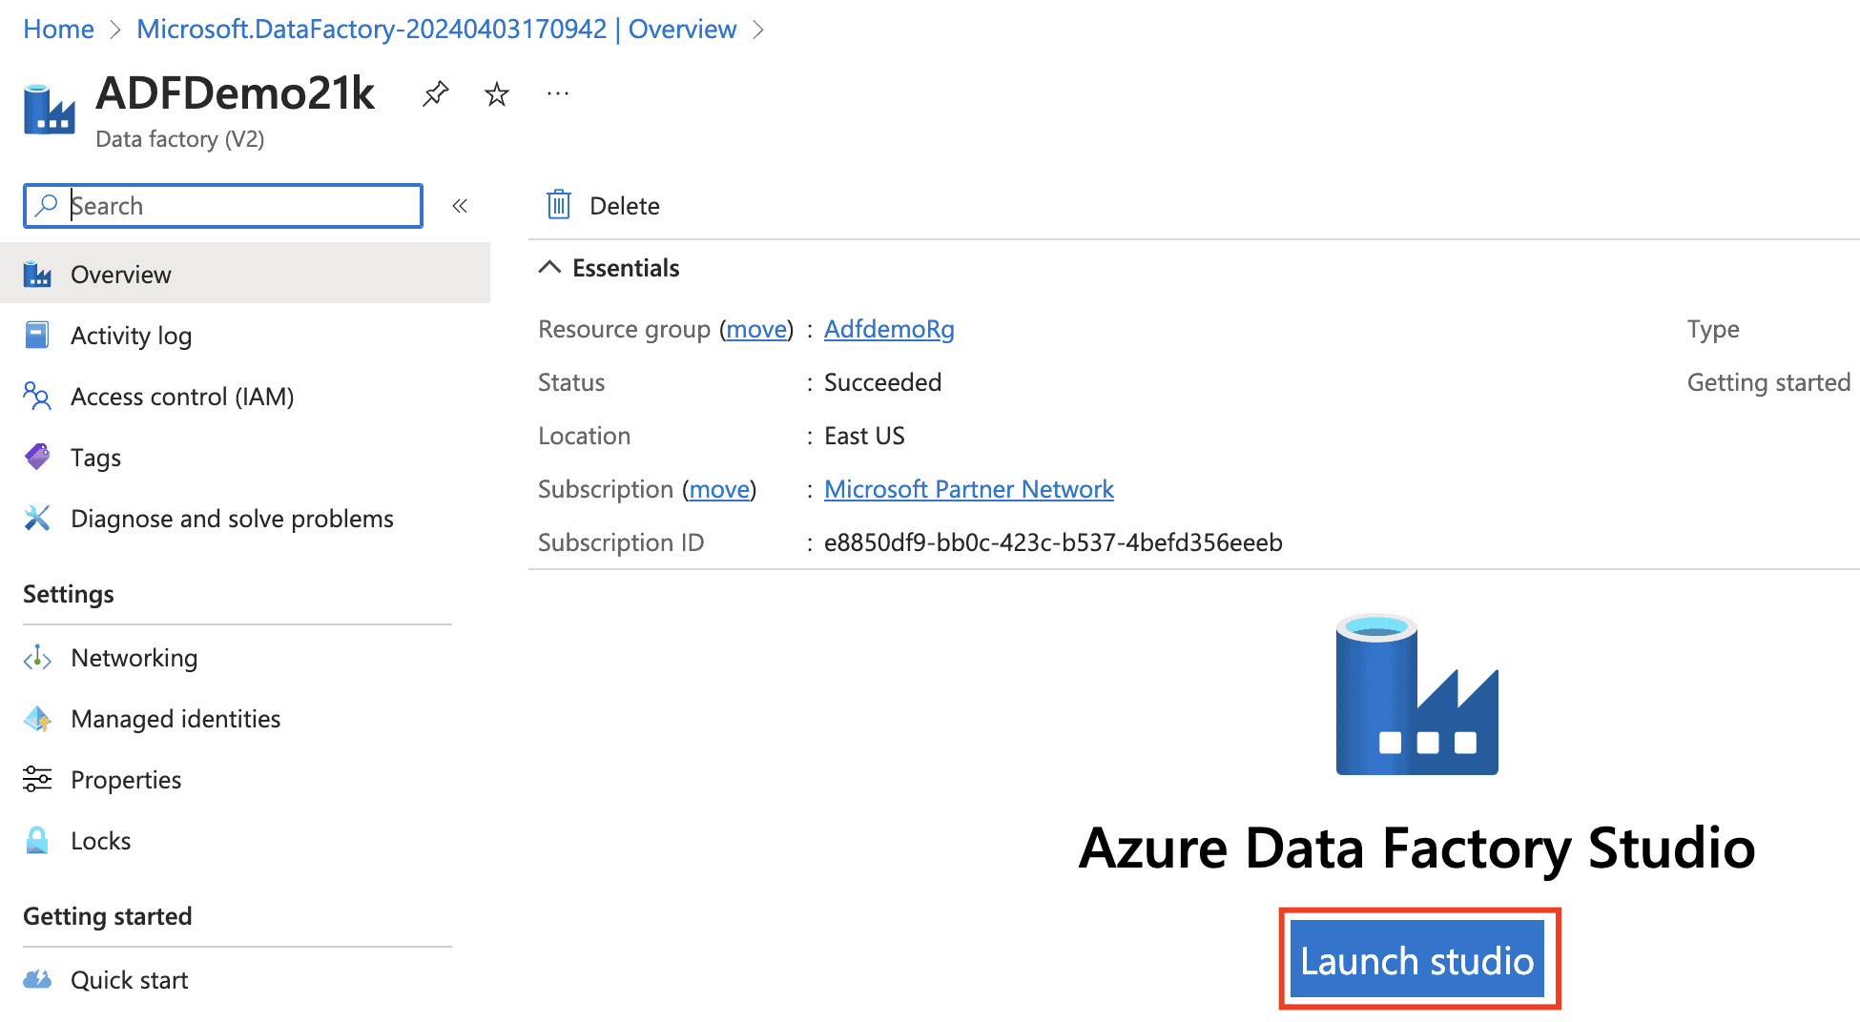
Task: Select Managed identities in the sidebar
Action: click(x=176, y=719)
